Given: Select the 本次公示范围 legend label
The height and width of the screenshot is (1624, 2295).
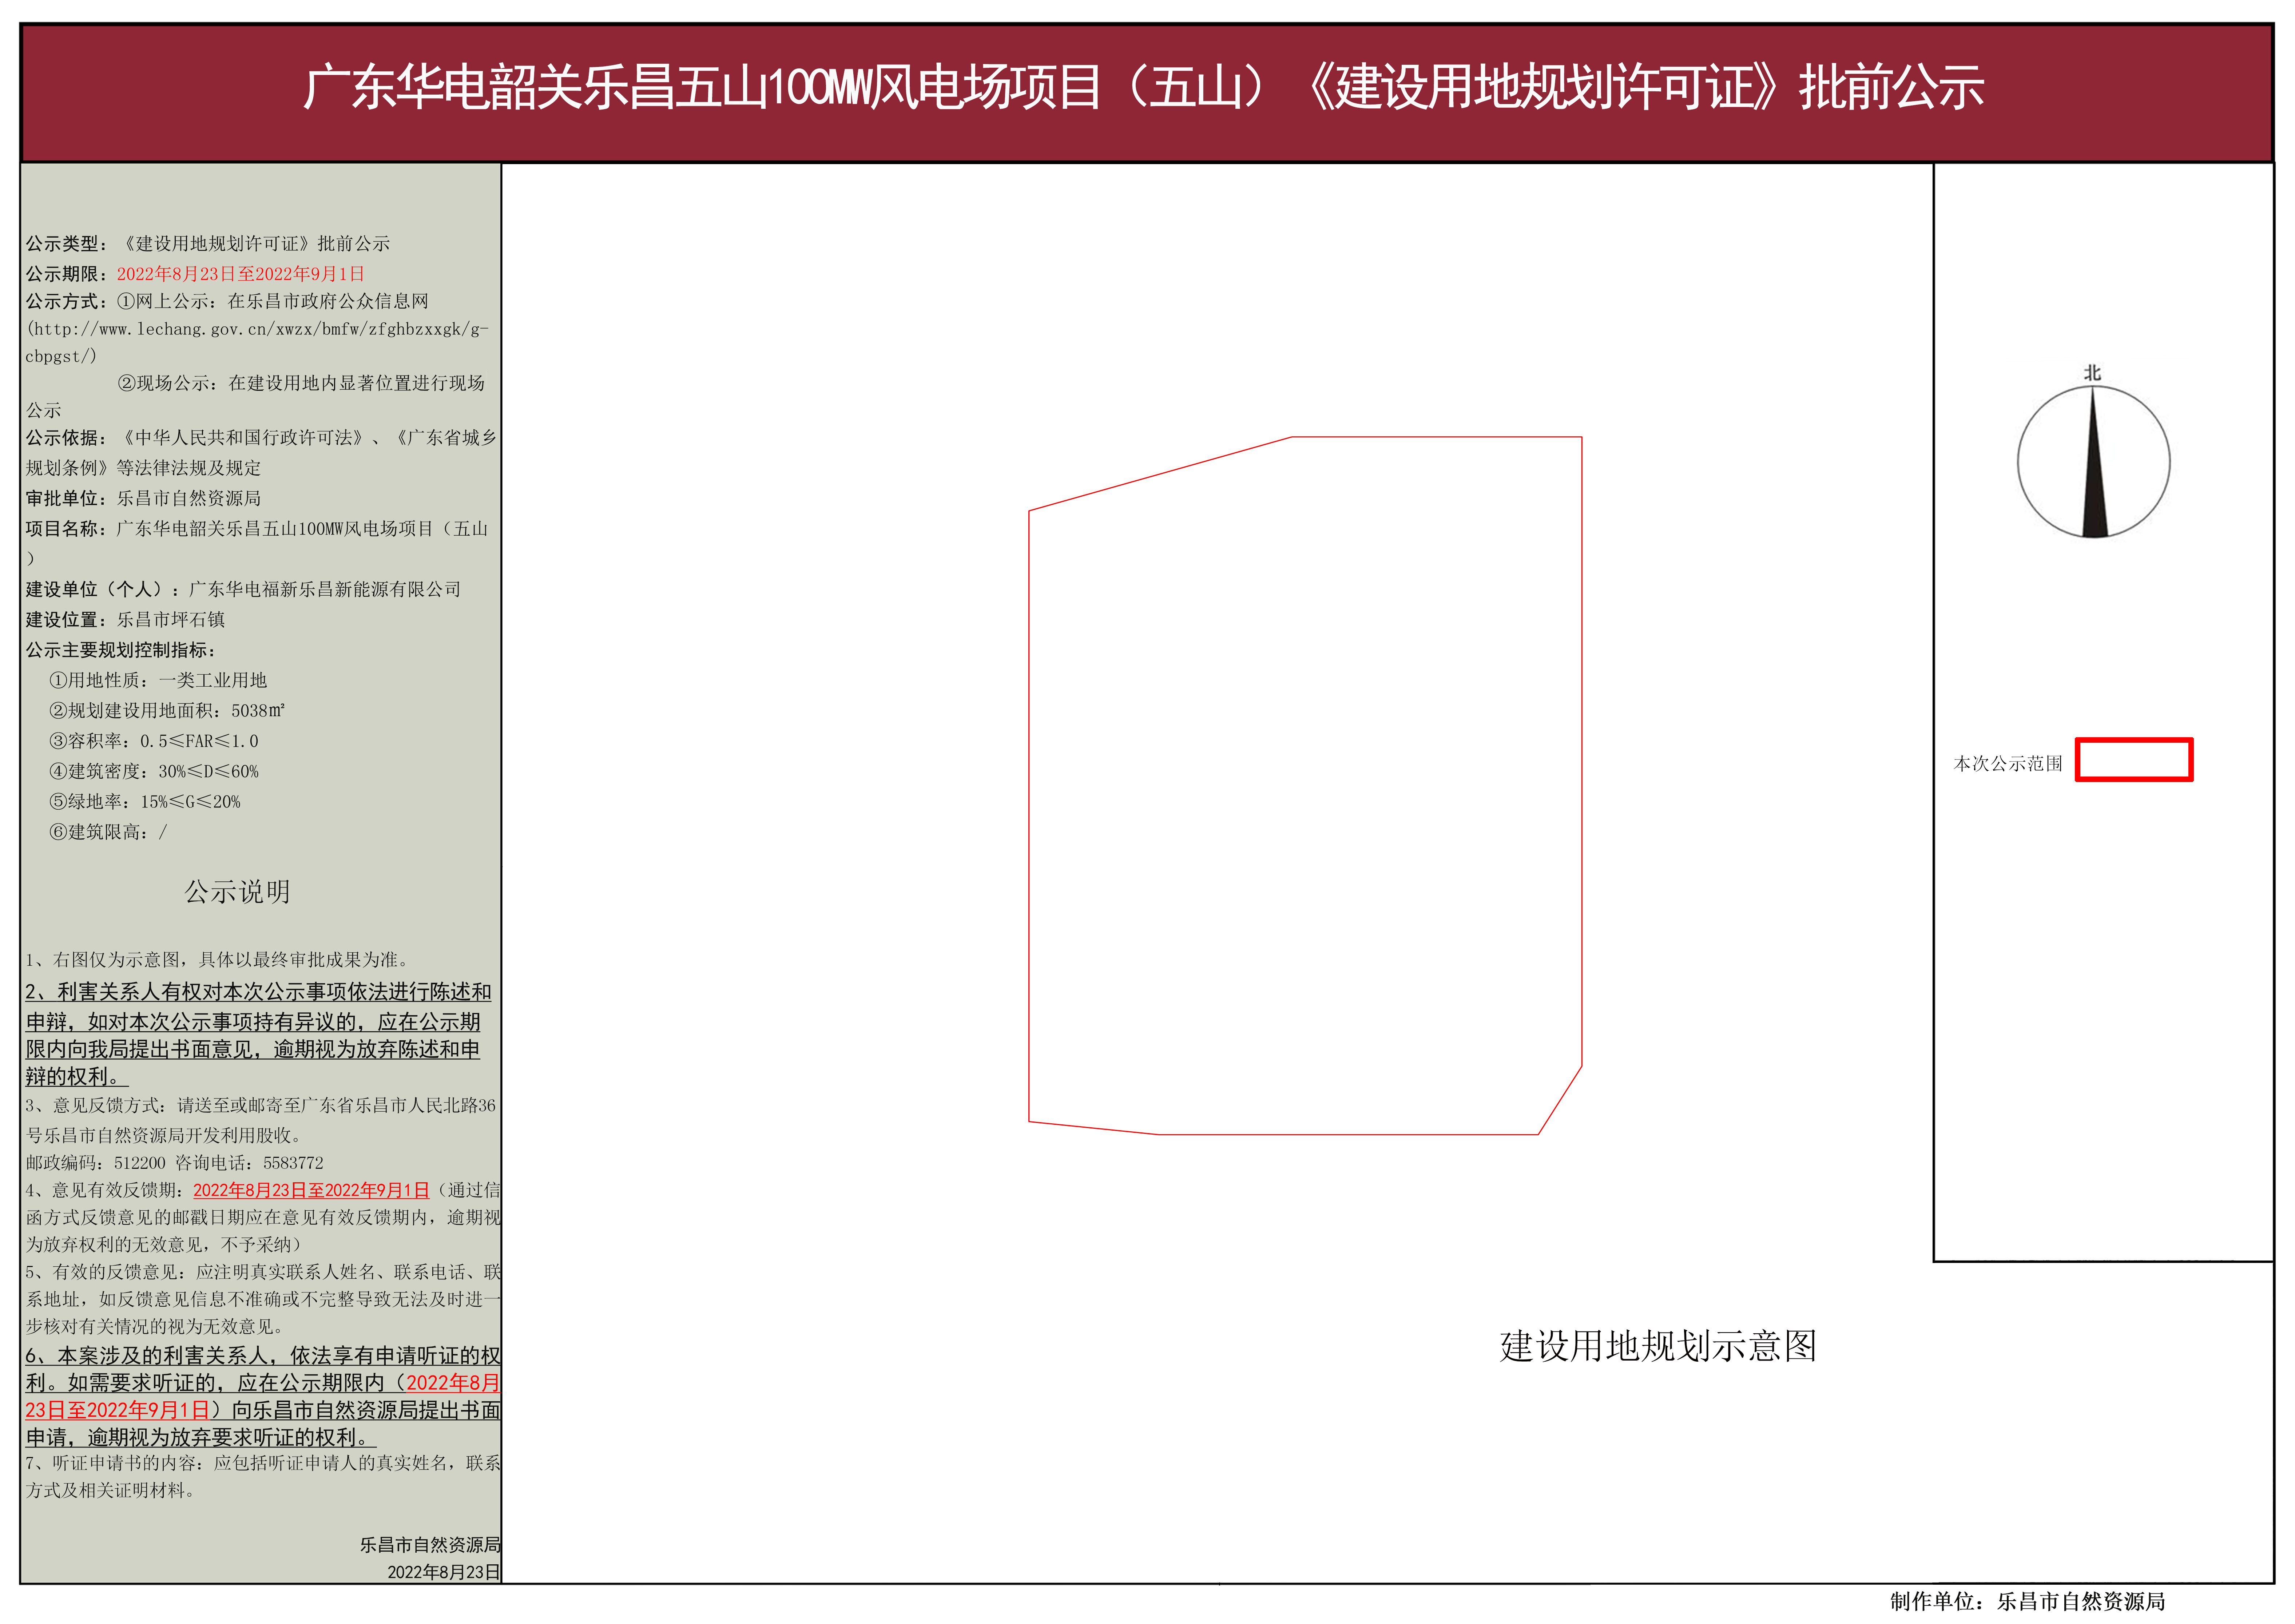Looking at the screenshot, I should pos(2008,764).
